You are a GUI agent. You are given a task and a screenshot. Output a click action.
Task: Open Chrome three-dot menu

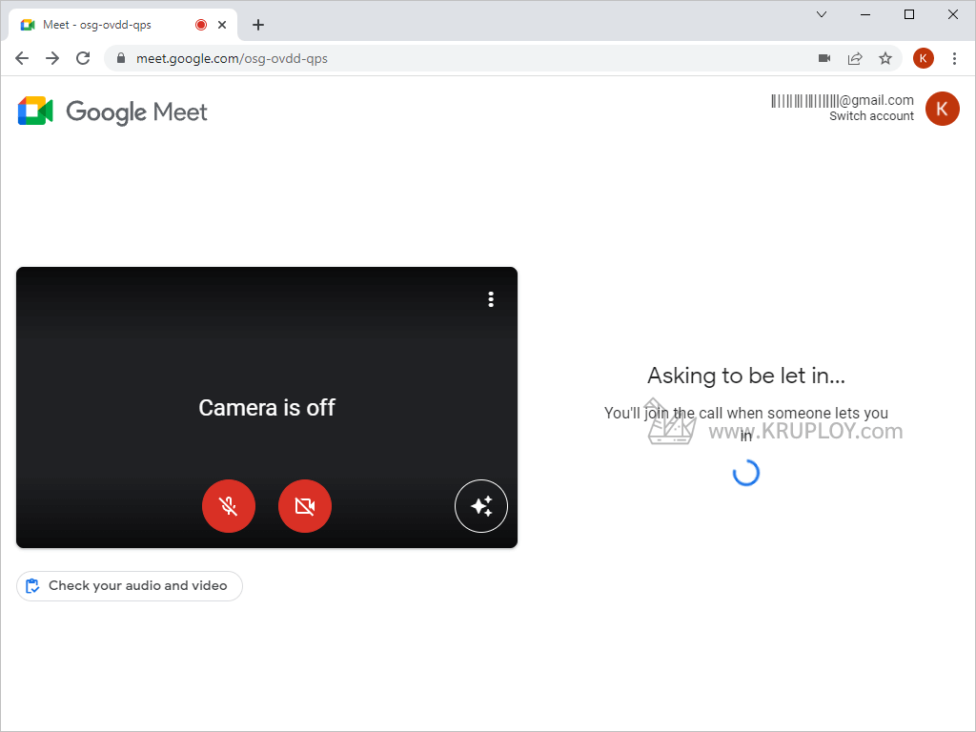pyautogui.click(x=954, y=58)
